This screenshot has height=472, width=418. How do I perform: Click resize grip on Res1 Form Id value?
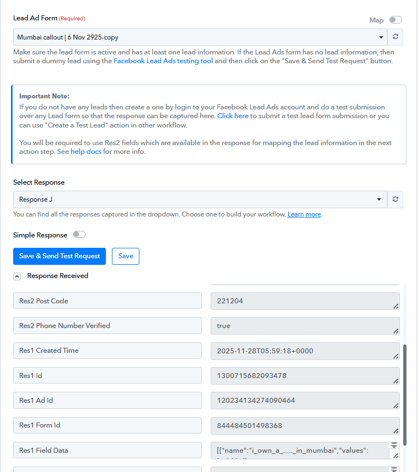(x=396, y=430)
